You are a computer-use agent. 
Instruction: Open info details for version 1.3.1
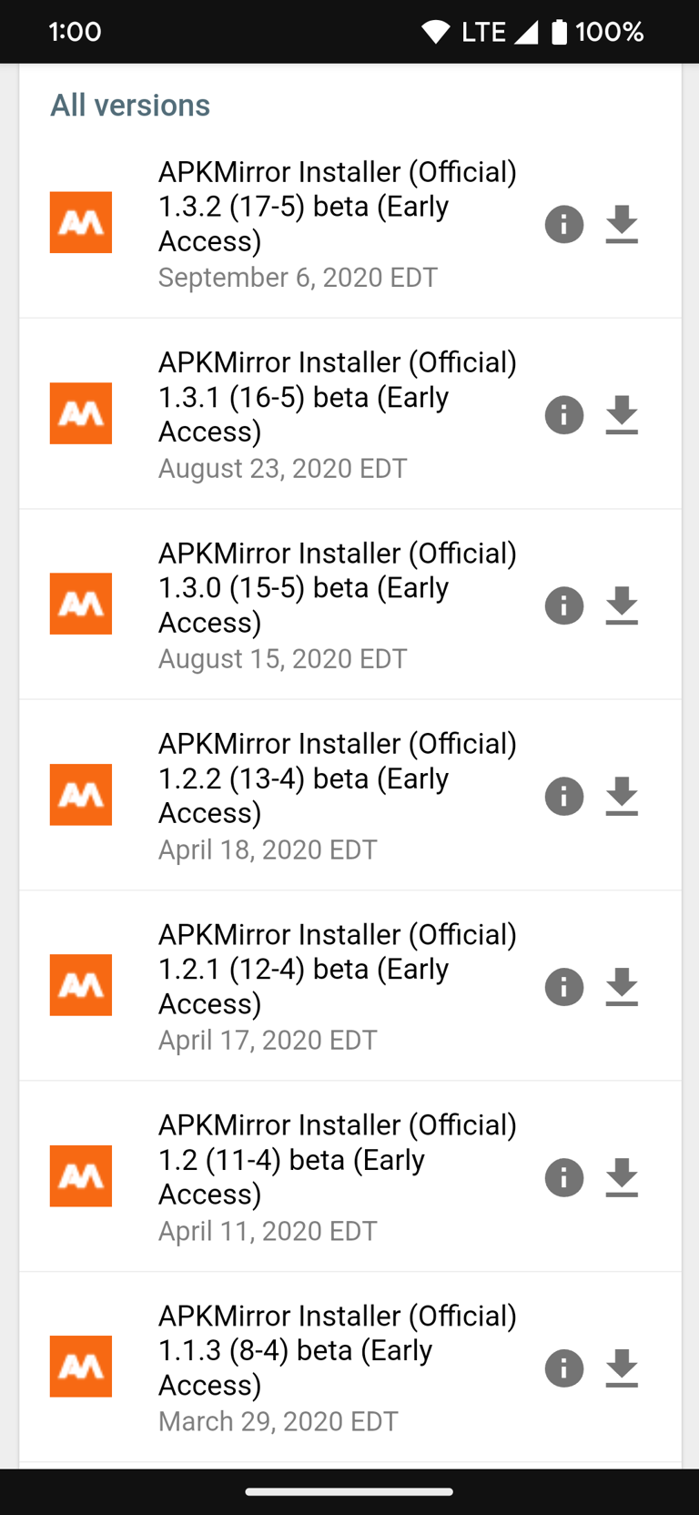click(563, 415)
